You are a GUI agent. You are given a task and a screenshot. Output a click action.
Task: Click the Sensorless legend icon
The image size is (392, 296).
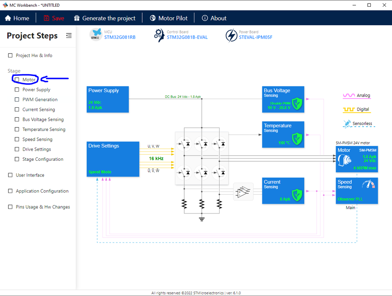[347, 123]
